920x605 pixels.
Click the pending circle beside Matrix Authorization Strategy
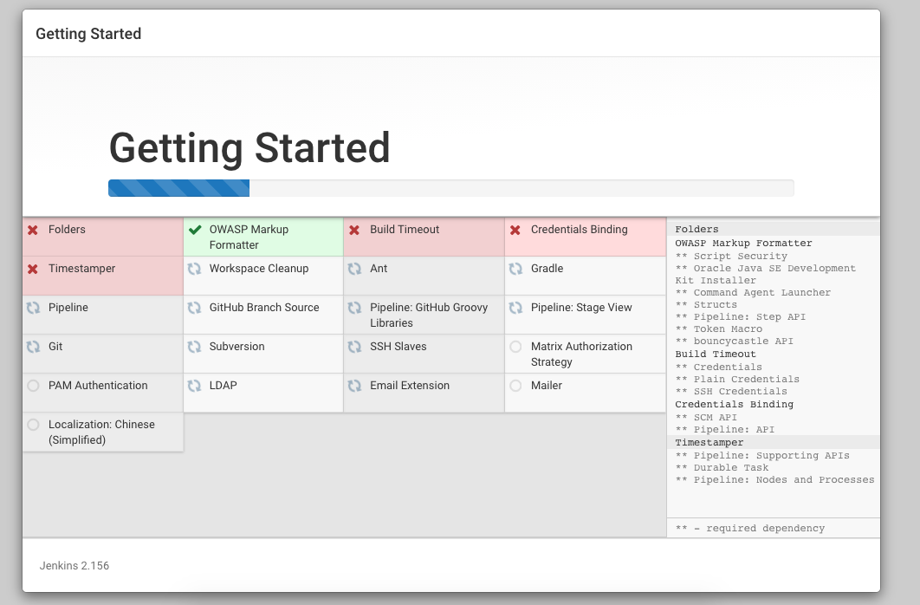click(515, 347)
